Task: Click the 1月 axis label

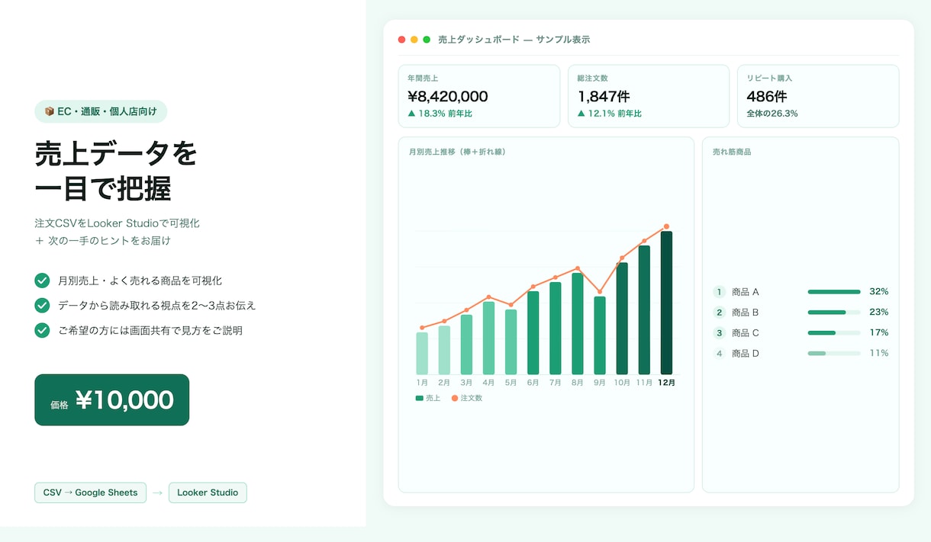Action: tap(422, 383)
